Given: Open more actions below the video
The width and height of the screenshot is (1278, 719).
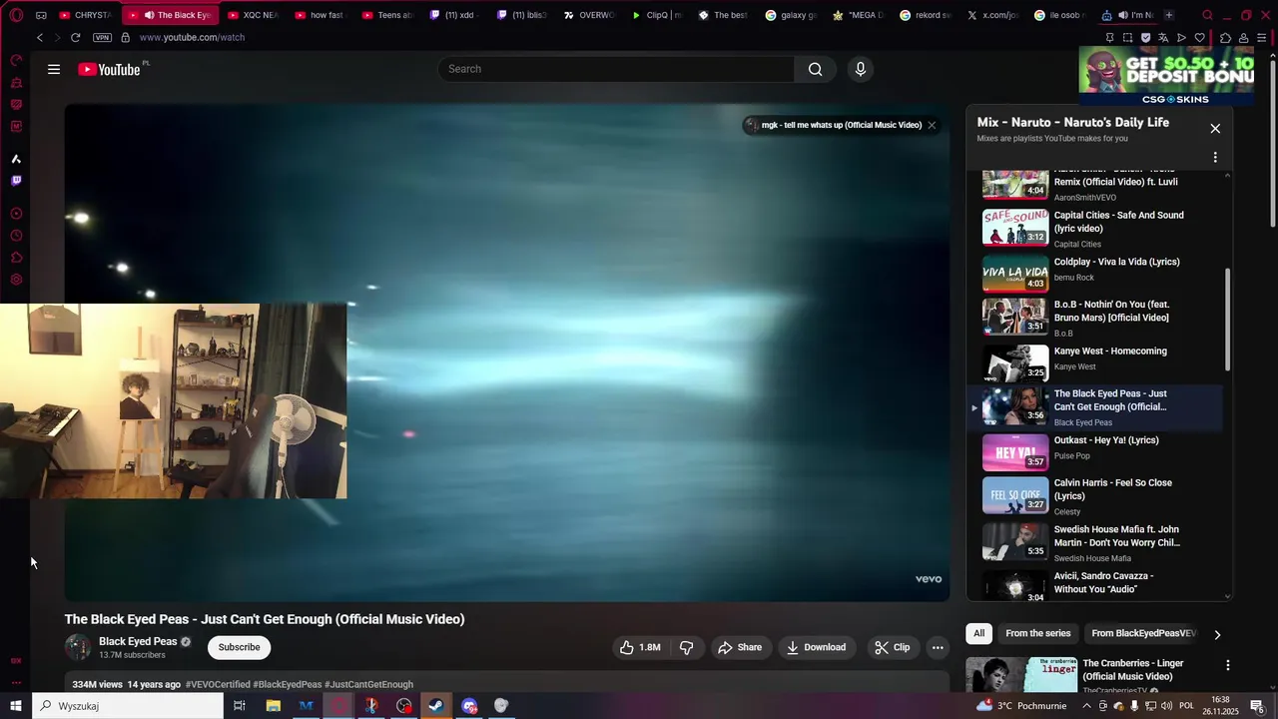Looking at the screenshot, I should 938,647.
